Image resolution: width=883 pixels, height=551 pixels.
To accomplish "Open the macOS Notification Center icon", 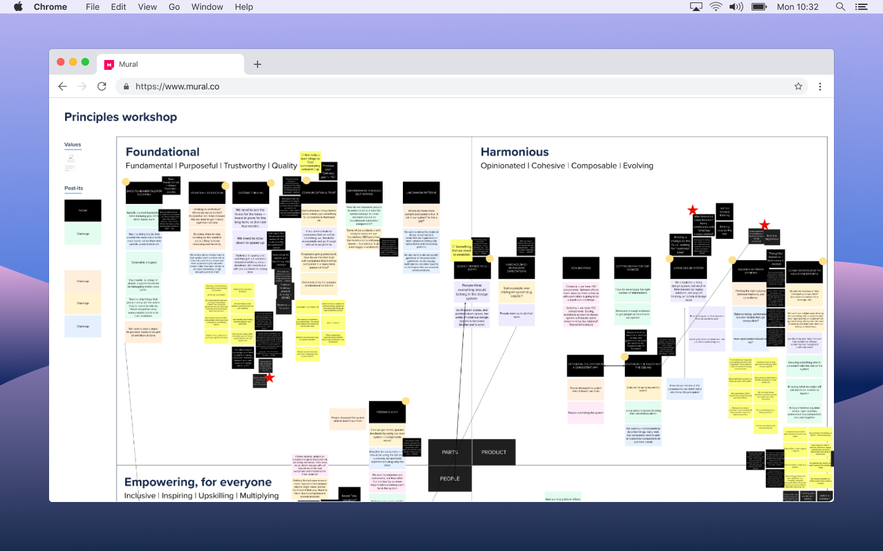I will (x=862, y=7).
